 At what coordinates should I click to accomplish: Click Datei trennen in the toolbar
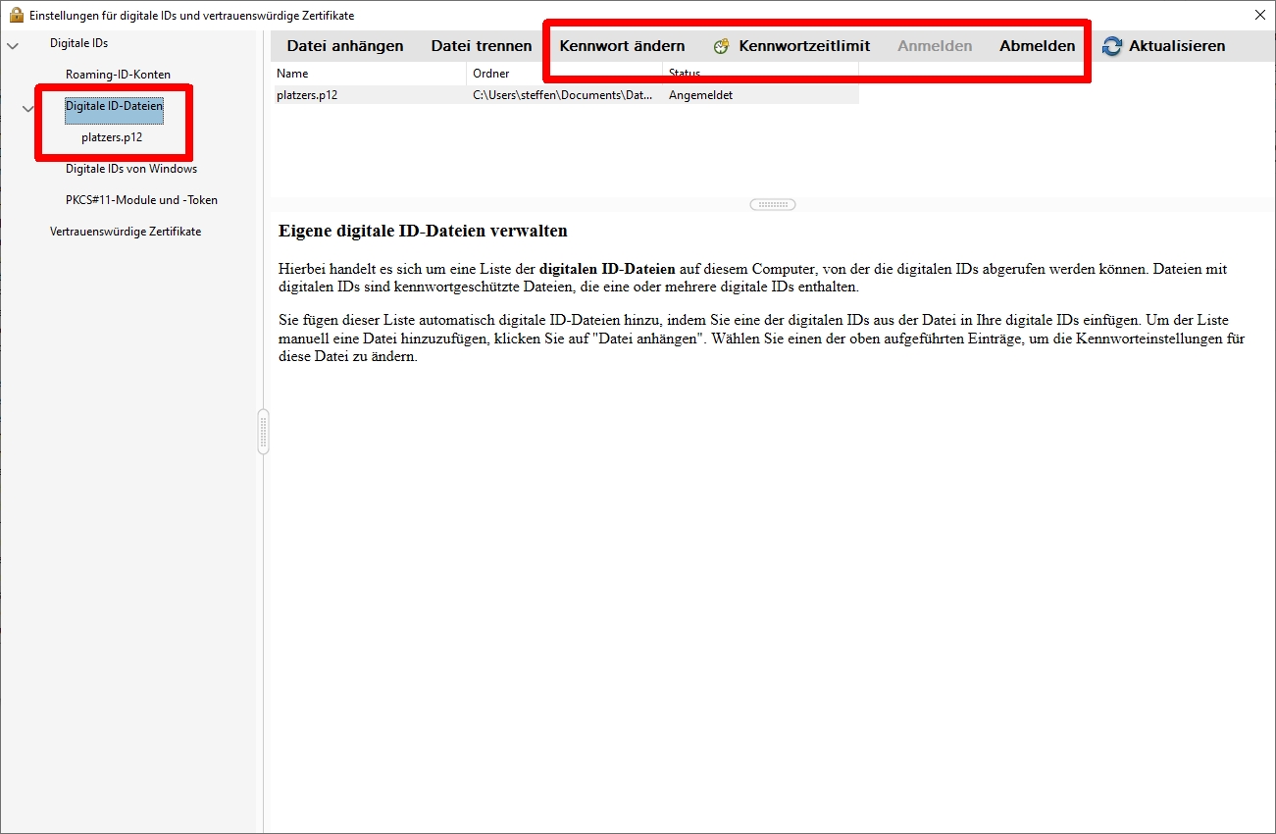pos(482,46)
